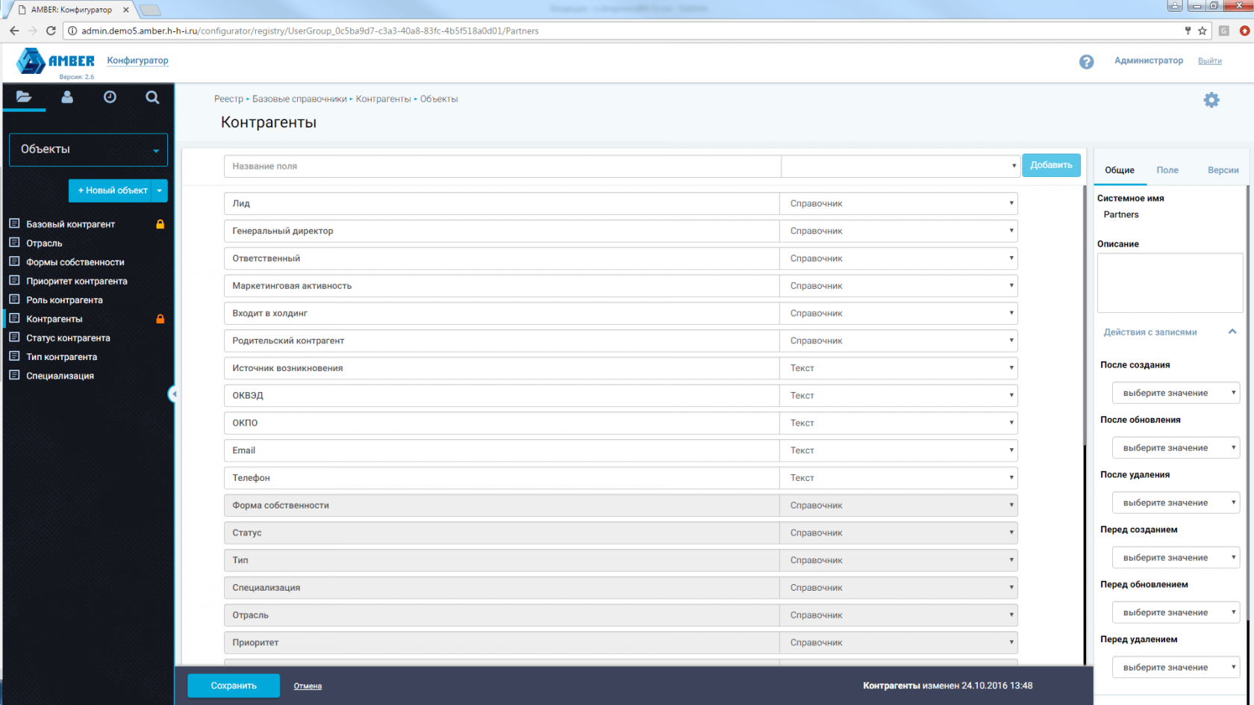Open the folder objects sidebar tab
Screen dimensions: 1254x705
pyautogui.click(x=24, y=97)
